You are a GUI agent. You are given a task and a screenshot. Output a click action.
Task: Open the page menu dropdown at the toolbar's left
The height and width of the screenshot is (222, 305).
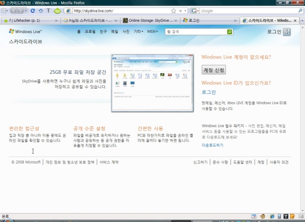pos(4,11)
